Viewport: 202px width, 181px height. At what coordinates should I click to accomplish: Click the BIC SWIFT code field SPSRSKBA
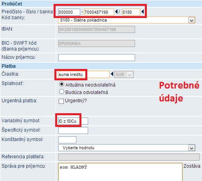click(x=97, y=43)
